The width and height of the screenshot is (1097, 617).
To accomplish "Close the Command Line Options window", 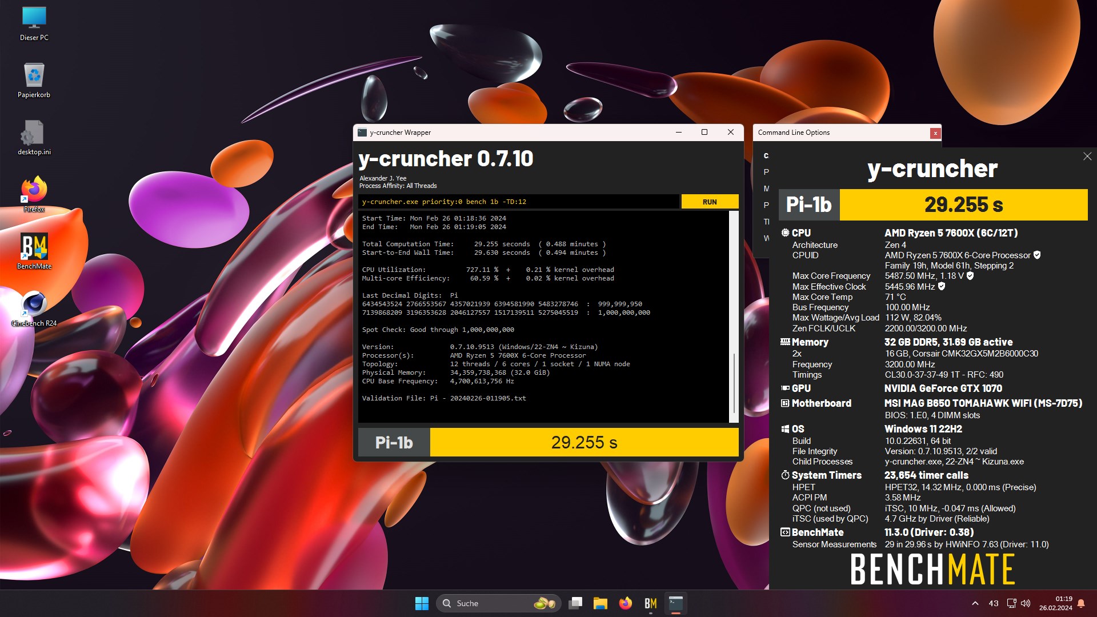I will [935, 133].
